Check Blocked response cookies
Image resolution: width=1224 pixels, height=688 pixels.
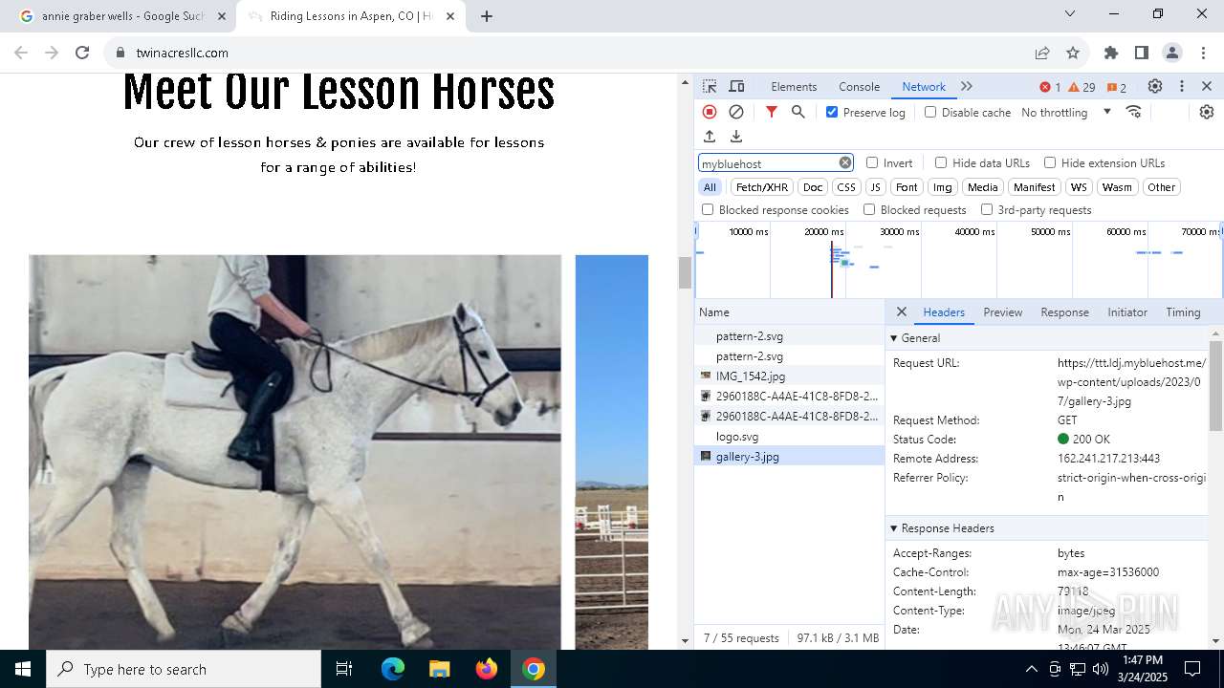click(708, 209)
